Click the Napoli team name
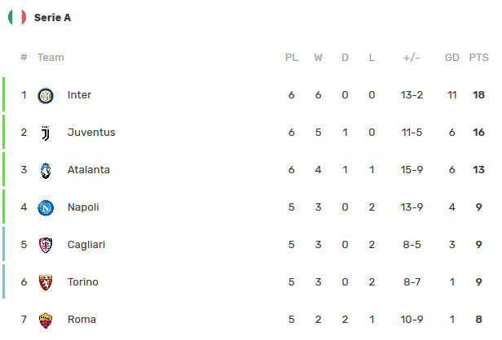 83,207
